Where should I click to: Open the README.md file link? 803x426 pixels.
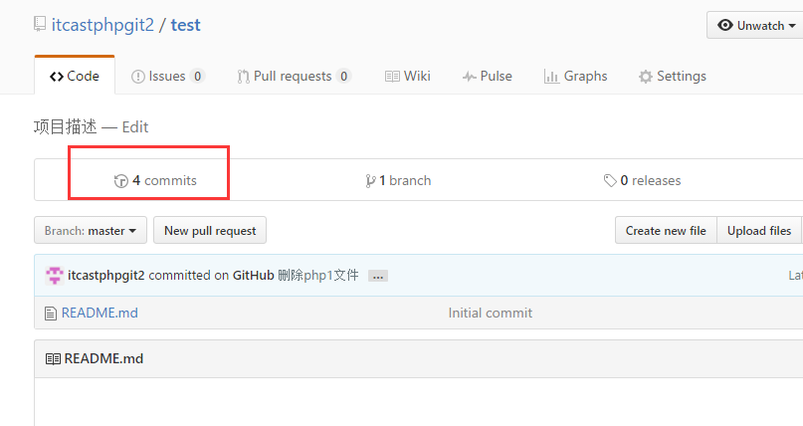pos(100,313)
